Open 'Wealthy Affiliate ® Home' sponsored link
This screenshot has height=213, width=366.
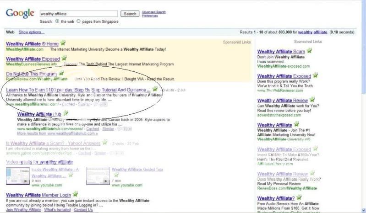click(32, 44)
